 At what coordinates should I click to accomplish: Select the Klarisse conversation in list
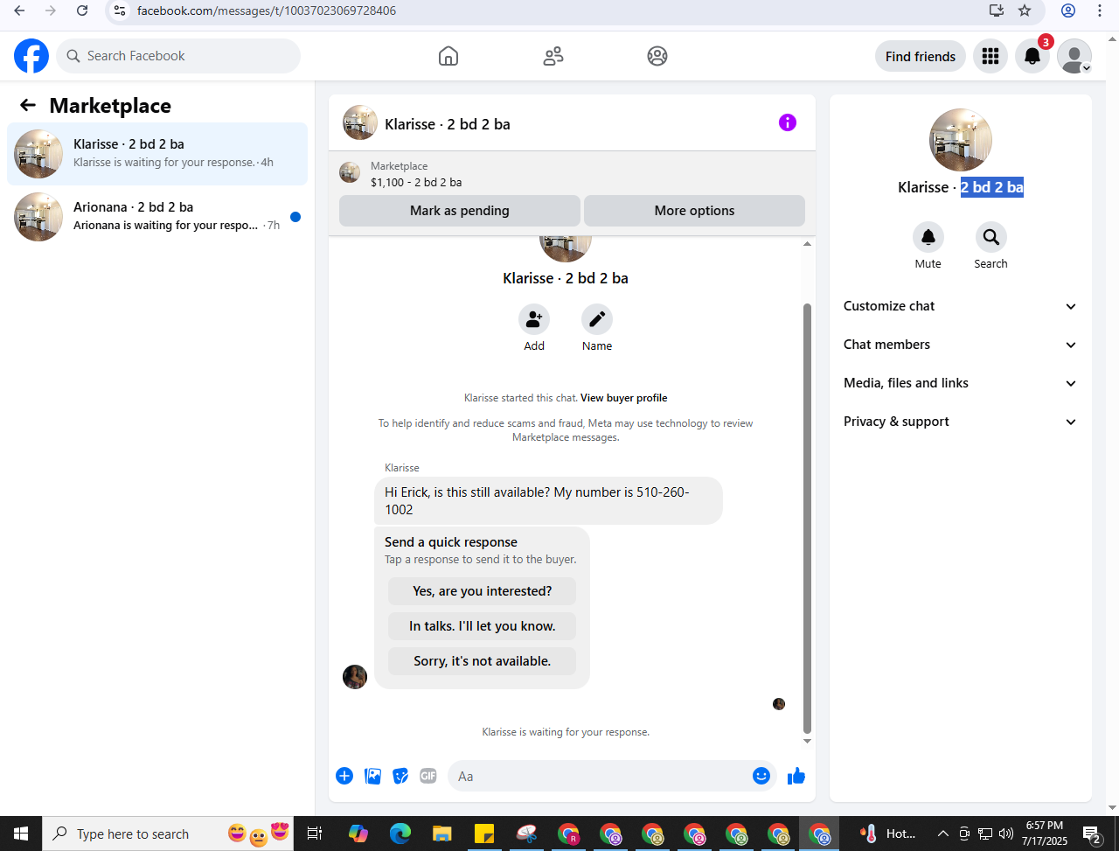coord(157,154)
